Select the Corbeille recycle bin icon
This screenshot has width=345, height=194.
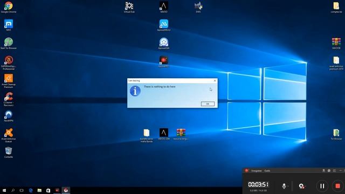pos(9,152)
